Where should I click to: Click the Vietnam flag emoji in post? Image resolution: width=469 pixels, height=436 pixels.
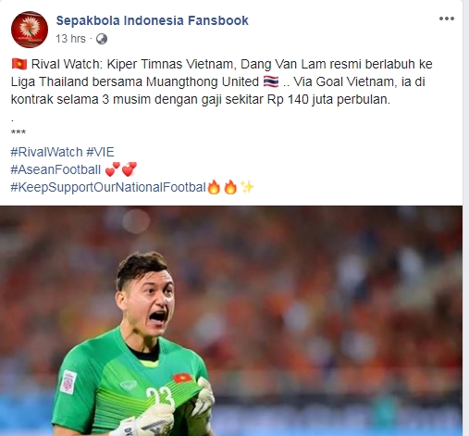coord(19,64)
